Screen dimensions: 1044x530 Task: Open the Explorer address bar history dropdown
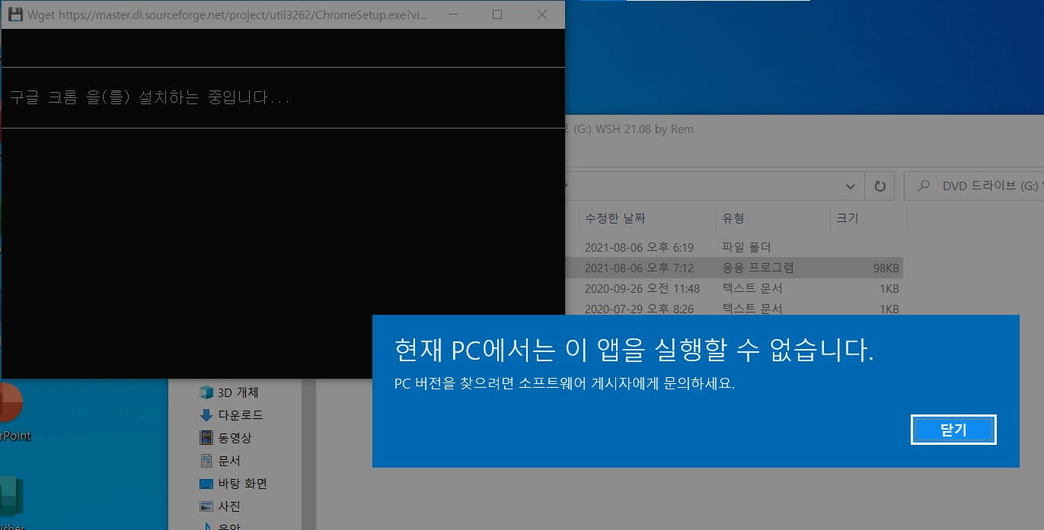point(851,186)
